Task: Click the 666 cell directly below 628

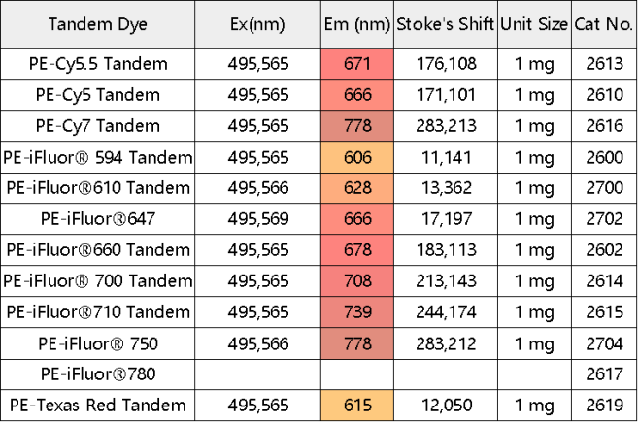Action: 357,219
